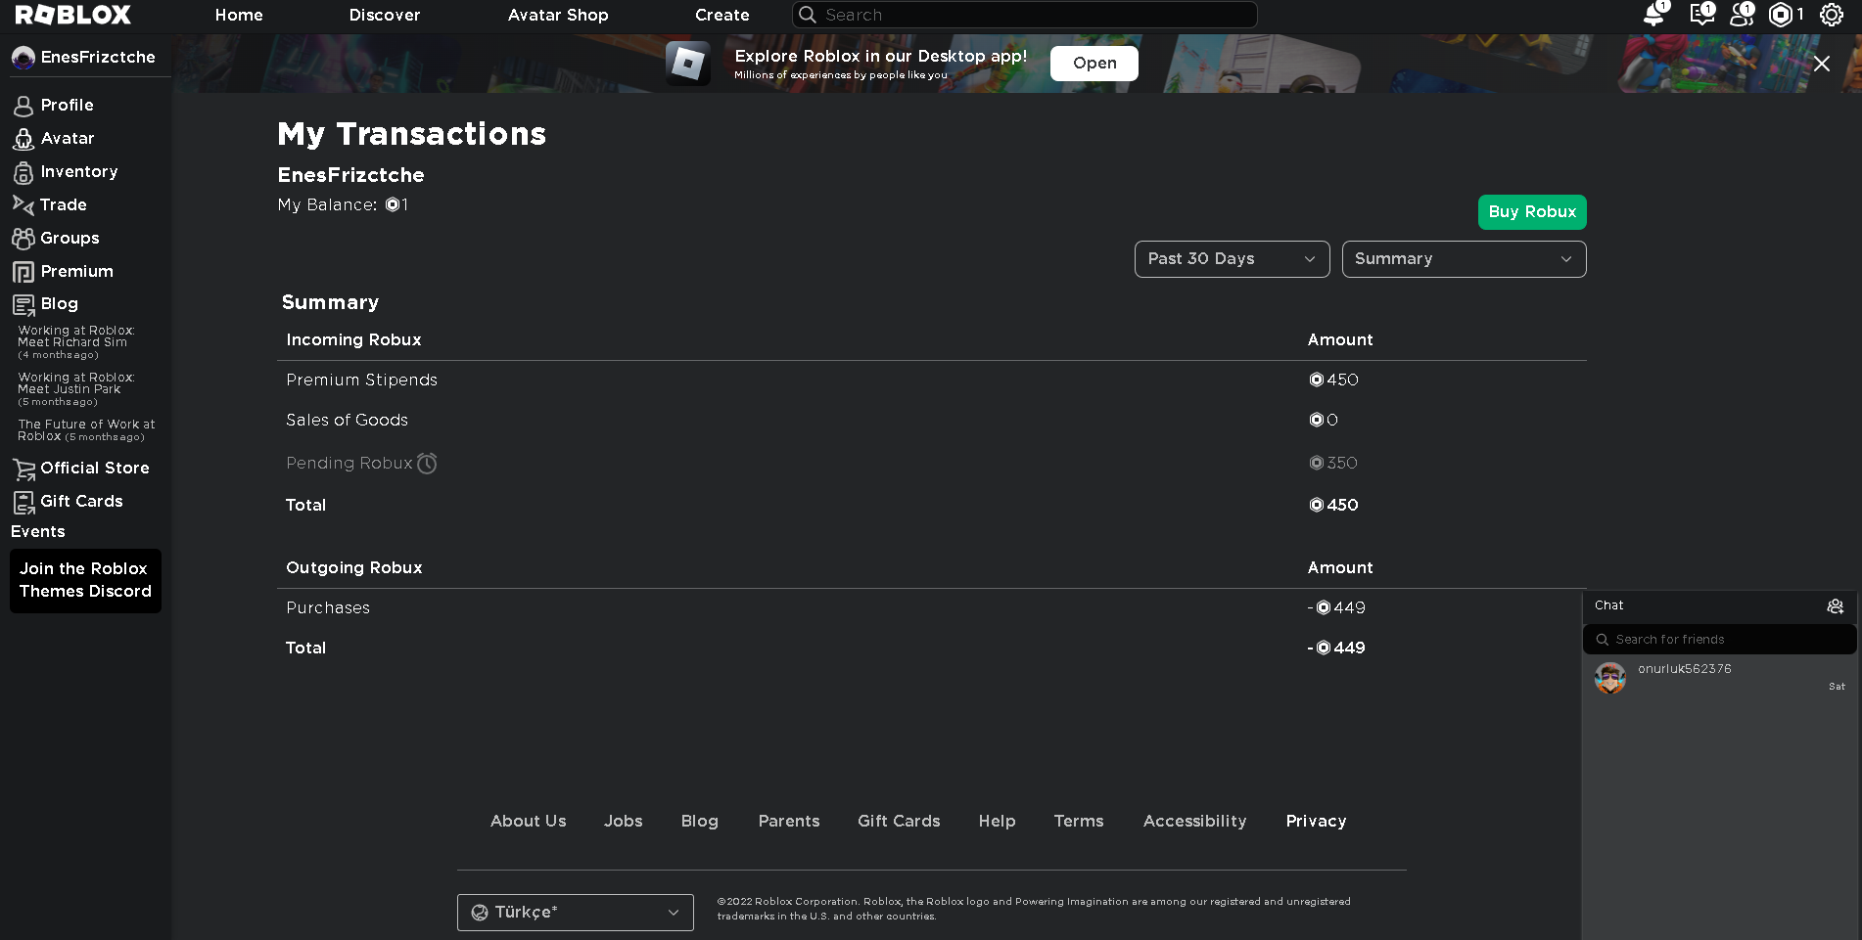The height and width of the screenshot is (940, 1862).
Task: Click the Pending Robux clock icon
Action: click(427, 463)
